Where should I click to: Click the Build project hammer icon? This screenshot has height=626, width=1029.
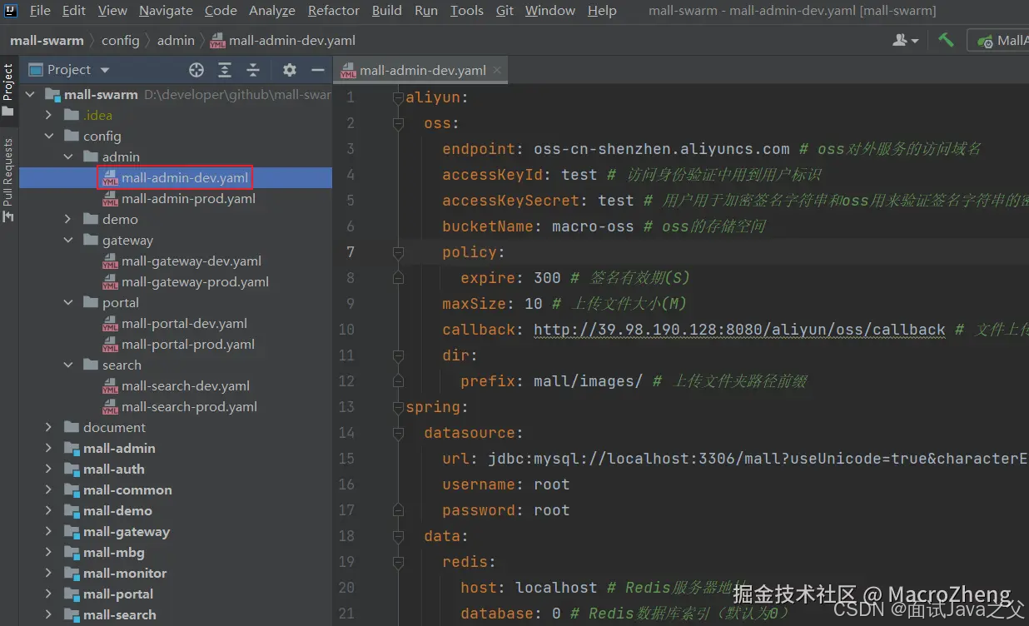(946, 39)
